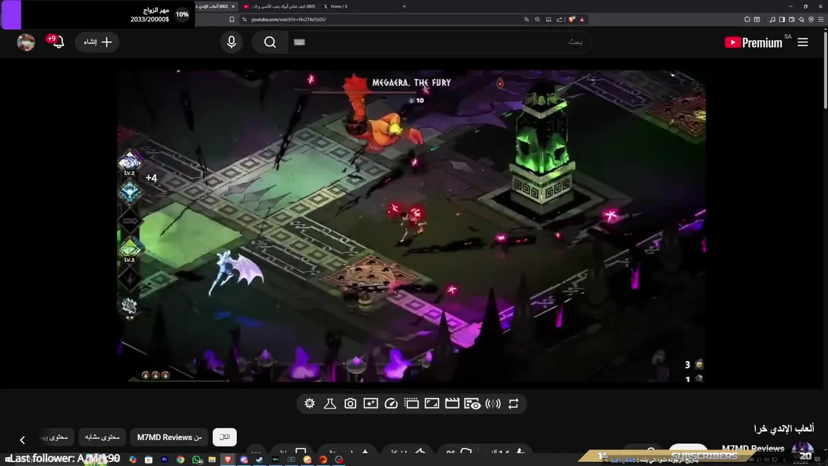The height and width of the screenshot is (466, 828).
Task: Open the playback speed gauge icon
Action: [x=391, y=403]
